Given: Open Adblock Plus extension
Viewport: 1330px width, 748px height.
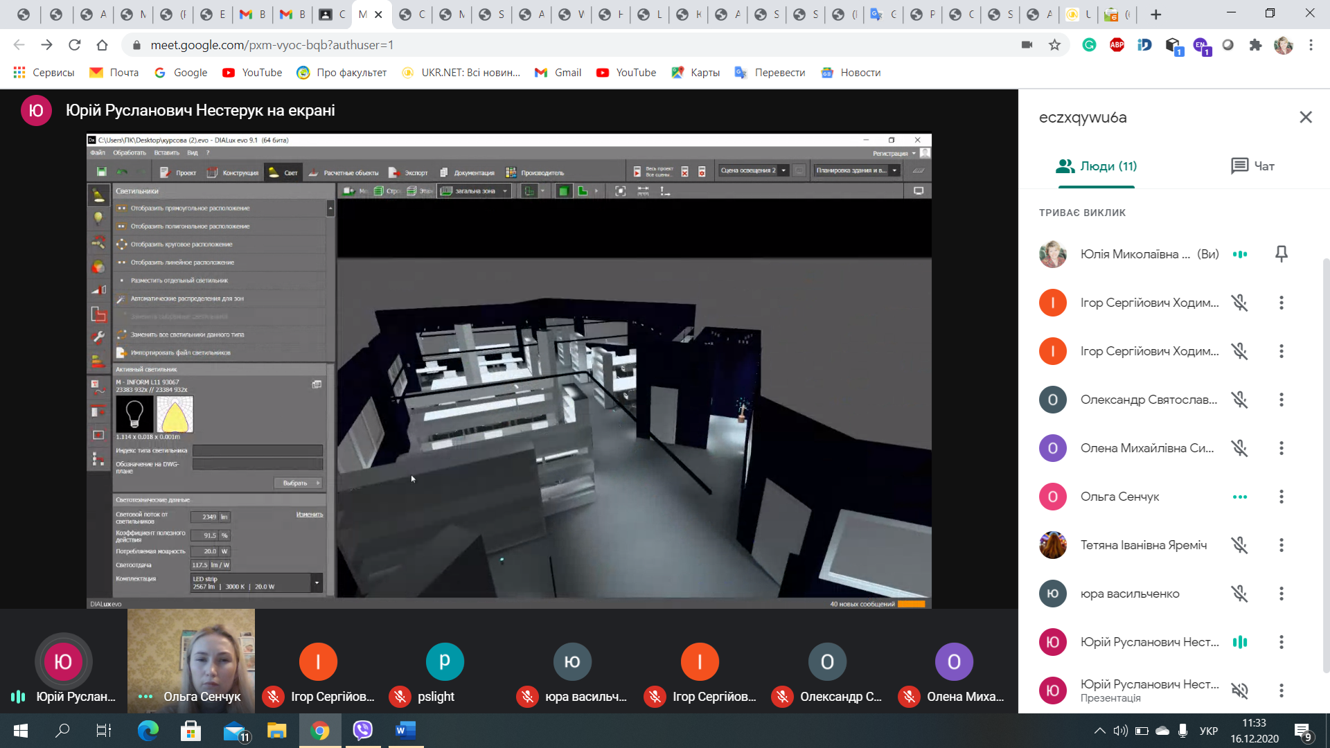Looking at the screenshot, I should (x=1117, y=45).
